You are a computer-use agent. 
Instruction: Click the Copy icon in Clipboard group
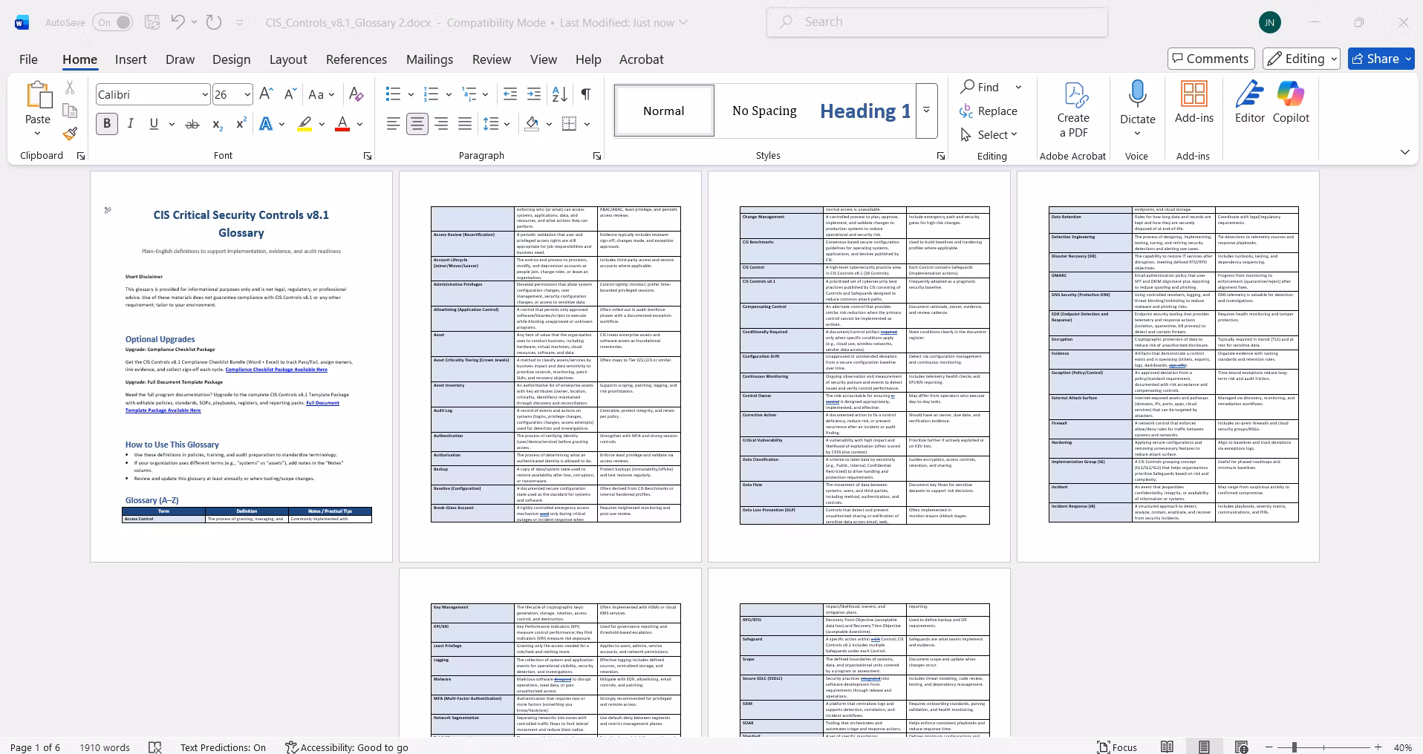[70, 111]
